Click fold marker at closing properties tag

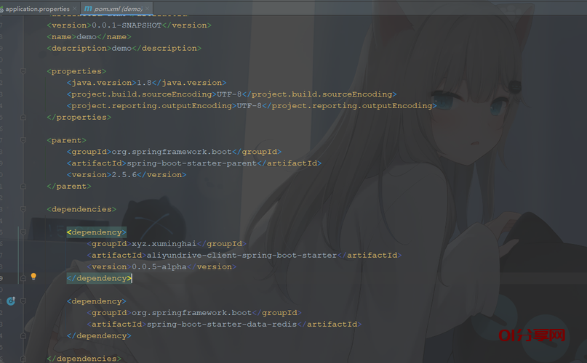click(x=23, y=117)
